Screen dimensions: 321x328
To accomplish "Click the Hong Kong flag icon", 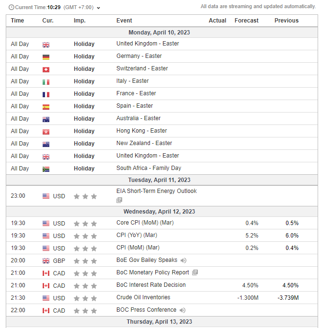I will click(46, 131).
